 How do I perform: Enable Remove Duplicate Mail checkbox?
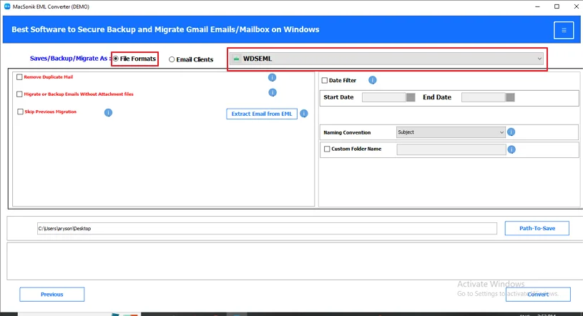click(19, 77)
